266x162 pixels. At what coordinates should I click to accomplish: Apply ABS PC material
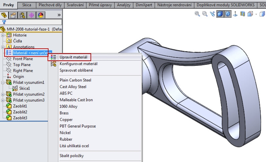[66, 93]
